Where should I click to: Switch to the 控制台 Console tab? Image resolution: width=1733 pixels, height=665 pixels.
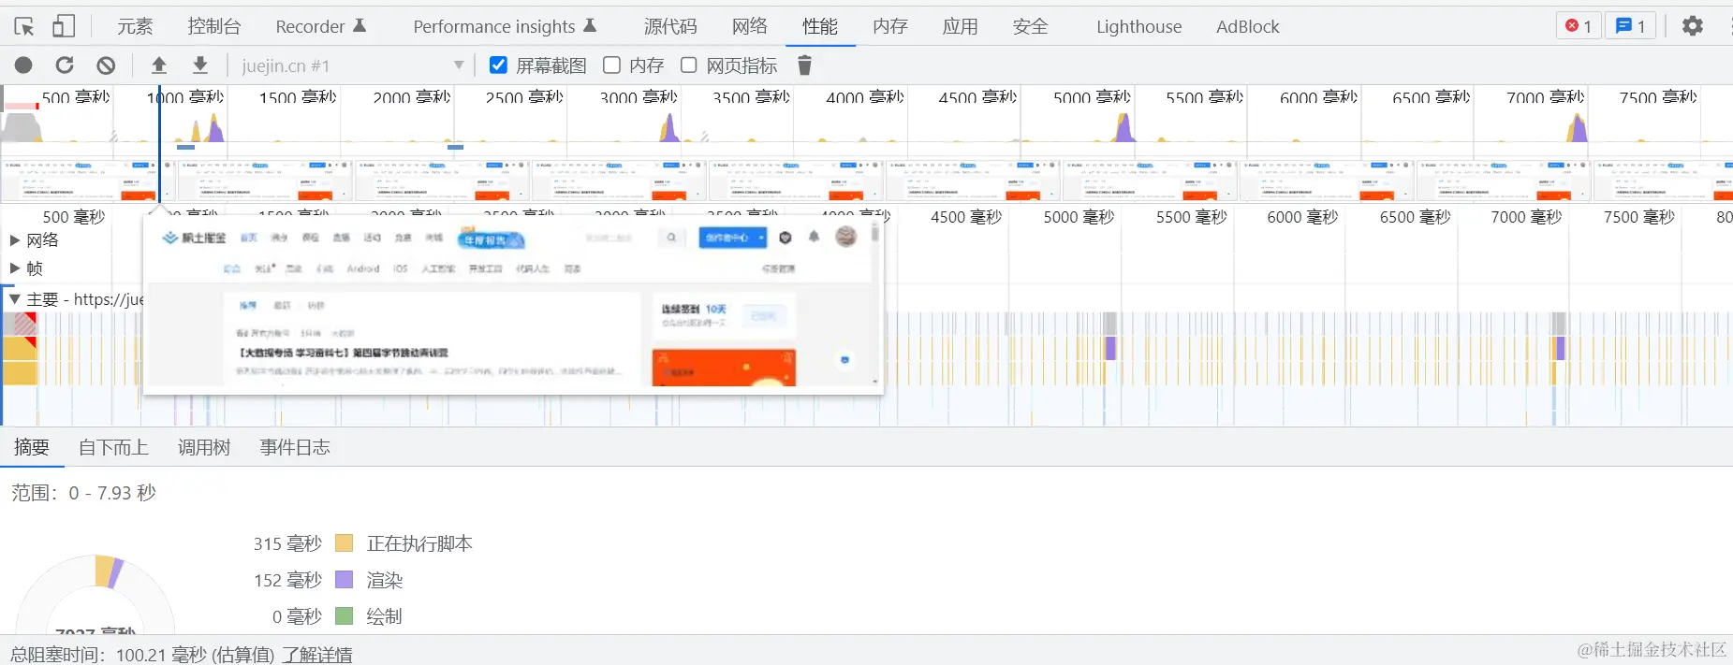[214, 26]
